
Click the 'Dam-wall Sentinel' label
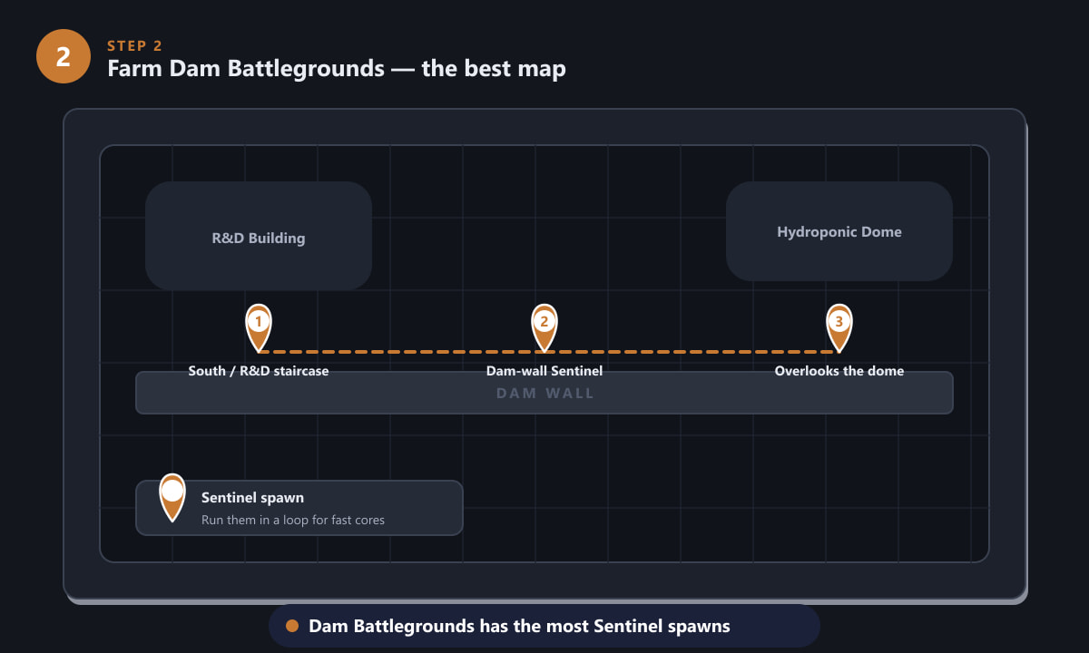point(544,371)
